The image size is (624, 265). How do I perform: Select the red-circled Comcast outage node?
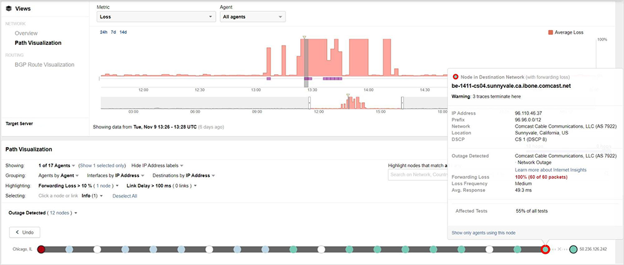coord(545,249)
